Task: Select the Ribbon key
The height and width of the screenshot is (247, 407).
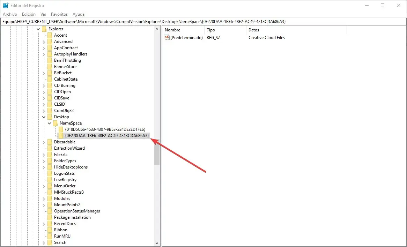Action: [61, 230]
